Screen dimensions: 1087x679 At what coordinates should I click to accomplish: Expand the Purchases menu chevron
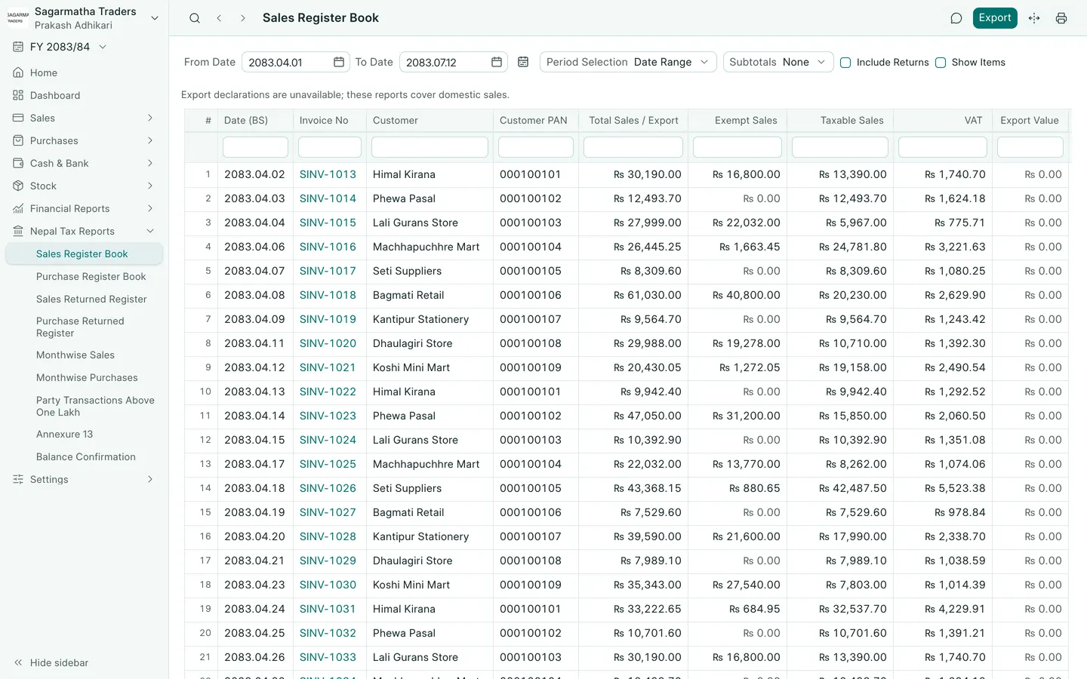click(150, 140)
